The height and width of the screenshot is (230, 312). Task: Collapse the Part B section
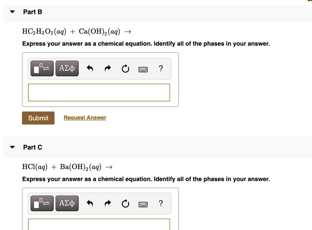(12, 12)
